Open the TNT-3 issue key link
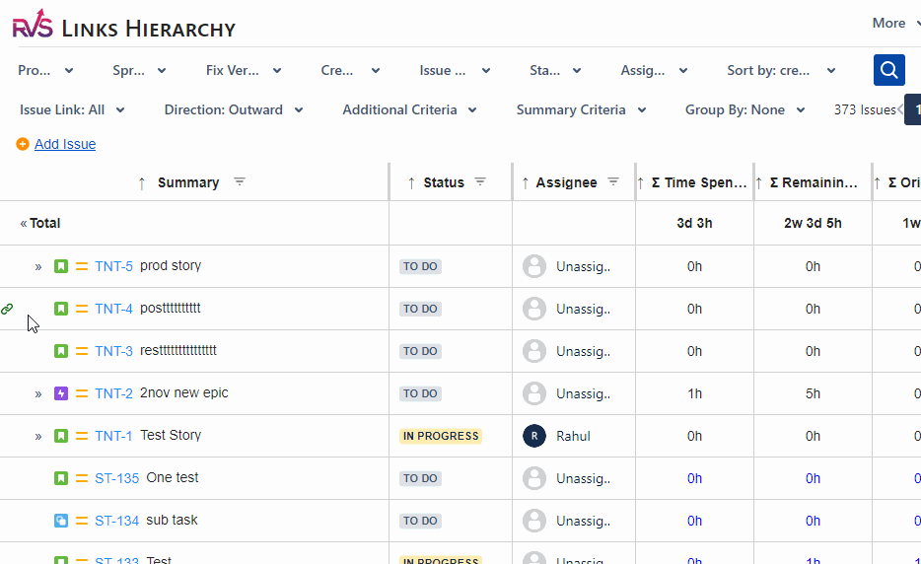Viewport: 921px width, 564px height. [x=114, y=351]
